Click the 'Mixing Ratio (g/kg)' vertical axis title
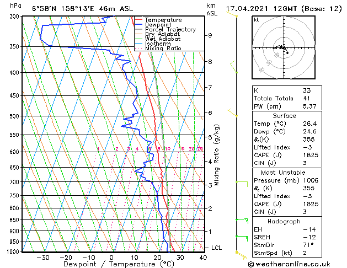This screenshot has width=347, height=268. 216,155
